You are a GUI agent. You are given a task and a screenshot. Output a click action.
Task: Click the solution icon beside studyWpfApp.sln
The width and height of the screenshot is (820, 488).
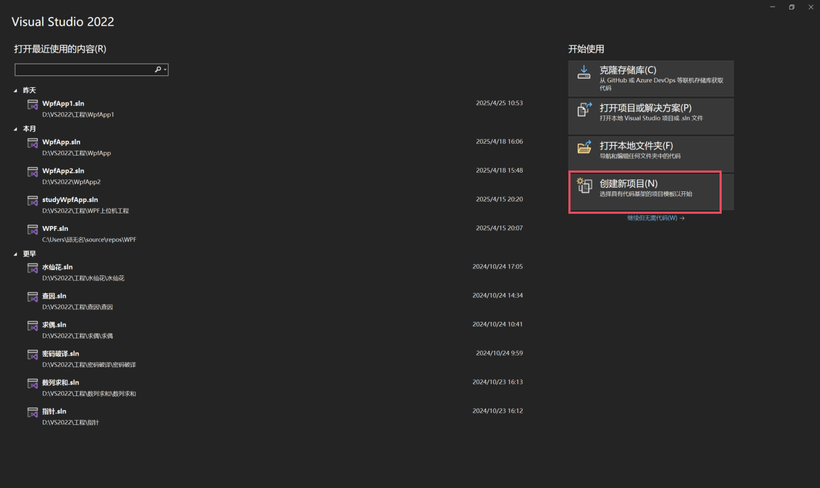click(32, 200)
